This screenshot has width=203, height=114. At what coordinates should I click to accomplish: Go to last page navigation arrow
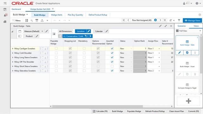[x=165, y=20]
